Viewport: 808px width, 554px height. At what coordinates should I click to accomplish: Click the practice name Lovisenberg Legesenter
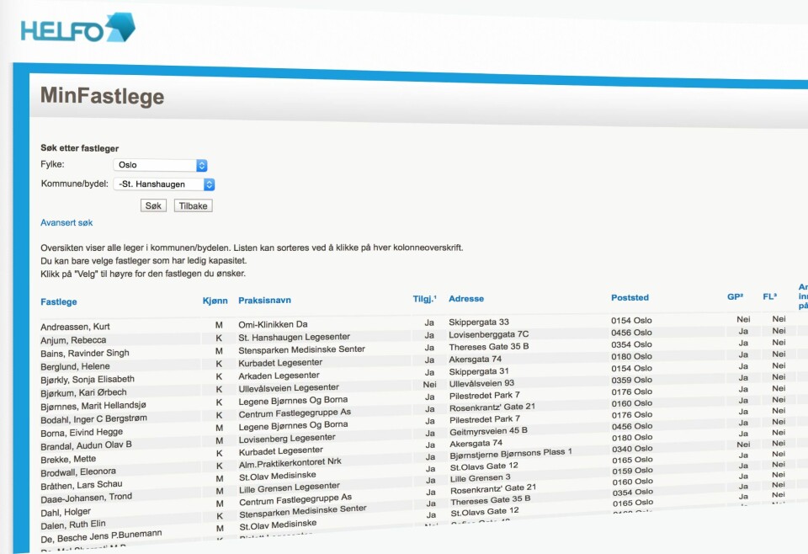tap(287, 438)
